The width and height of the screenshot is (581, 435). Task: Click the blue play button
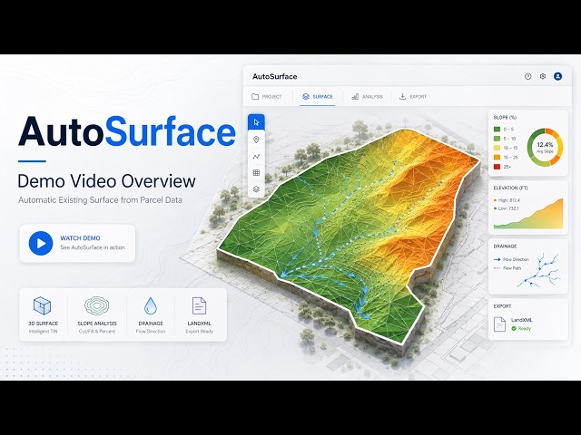tap(41, 243)
